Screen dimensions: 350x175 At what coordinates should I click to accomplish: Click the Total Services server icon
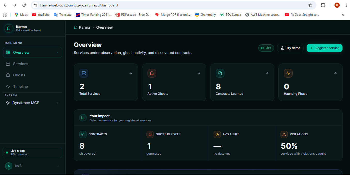click(84, 73)
